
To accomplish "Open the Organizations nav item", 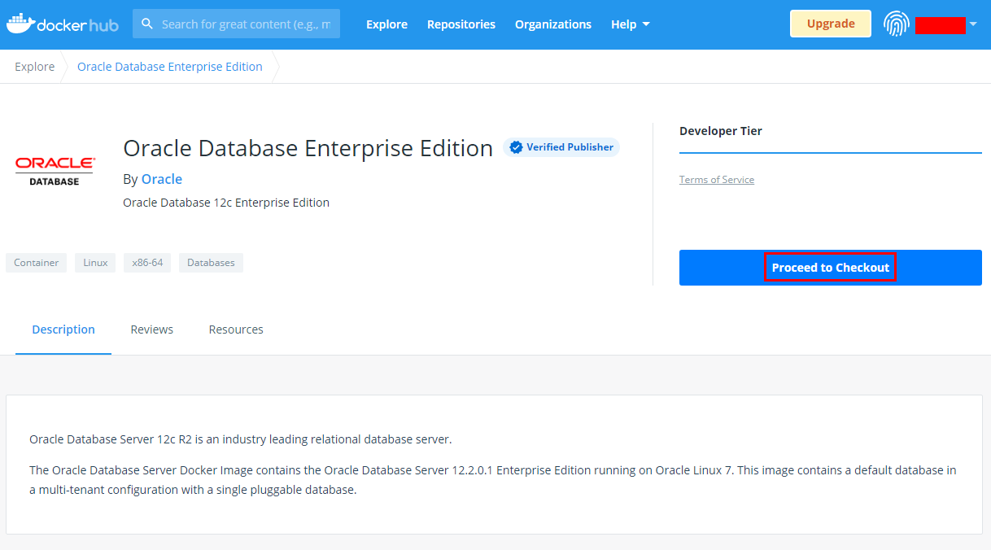I will (553, 24).
